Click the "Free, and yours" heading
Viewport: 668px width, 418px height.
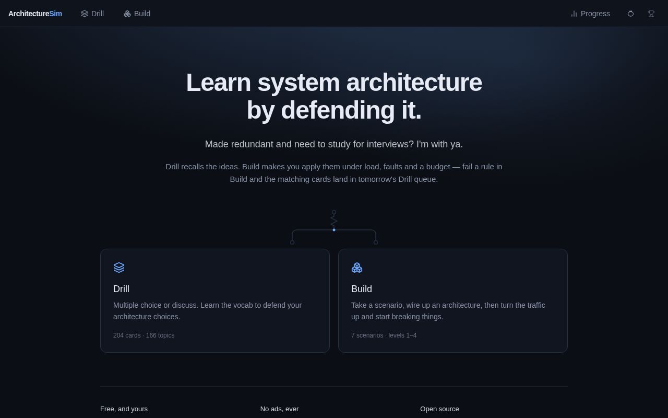pyautogui.click(x=124, y=409)
